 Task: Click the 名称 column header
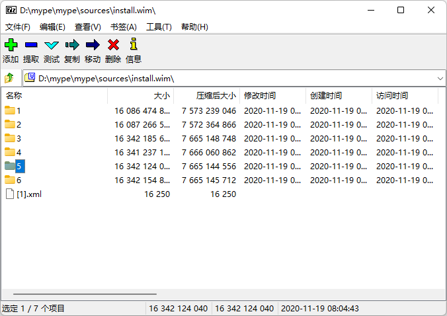click(x=55, y=96)
